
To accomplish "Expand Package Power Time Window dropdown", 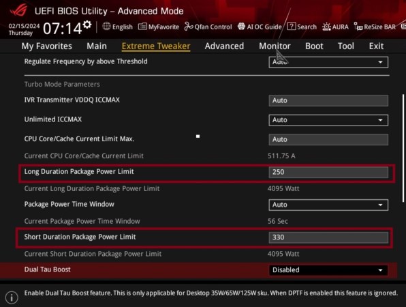I will click(328, 205).
